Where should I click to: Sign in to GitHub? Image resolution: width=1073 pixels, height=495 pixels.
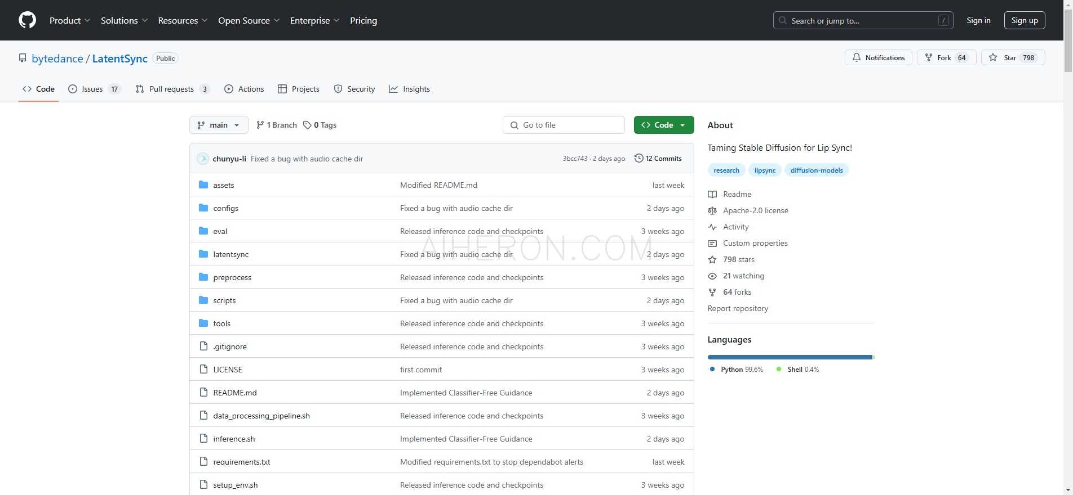[978, 20]
